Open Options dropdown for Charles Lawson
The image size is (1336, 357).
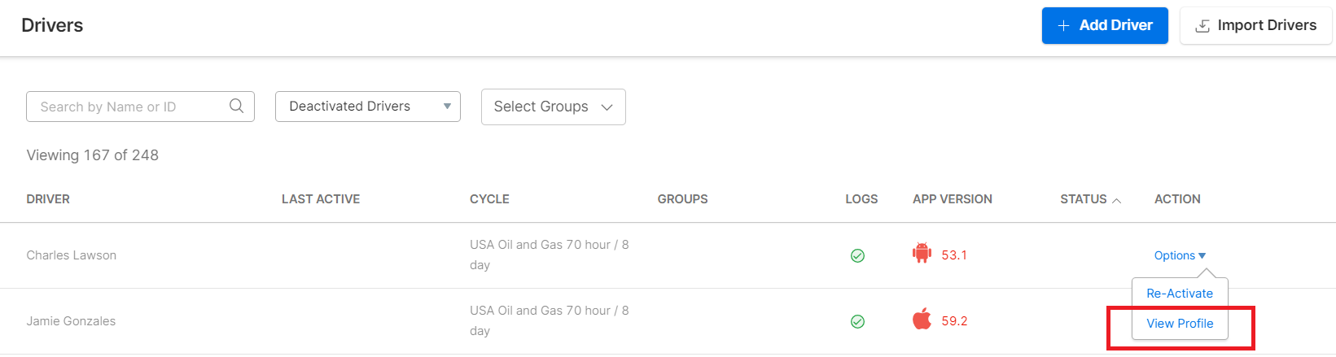(x=1180, y=255)
